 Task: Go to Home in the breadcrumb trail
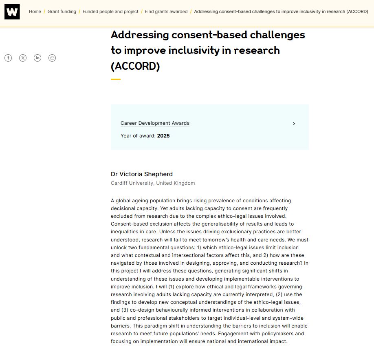coord(35,11)
